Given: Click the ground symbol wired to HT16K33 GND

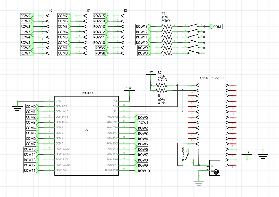Looking at the screenshot, I should [17, 108].
